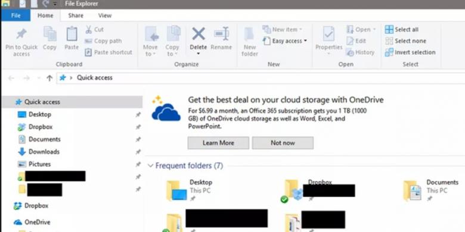Open the File menu tab

pos(15,15)
